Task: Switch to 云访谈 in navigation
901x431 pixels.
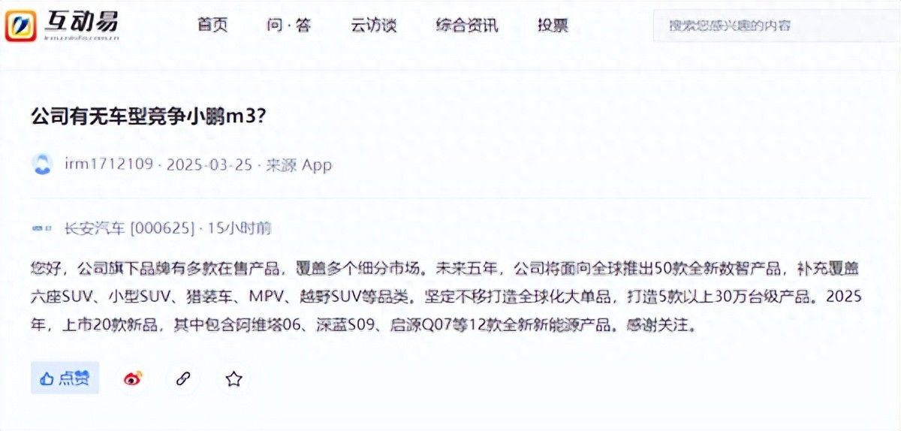Action: pyautogui.click(x=373, y=26)
